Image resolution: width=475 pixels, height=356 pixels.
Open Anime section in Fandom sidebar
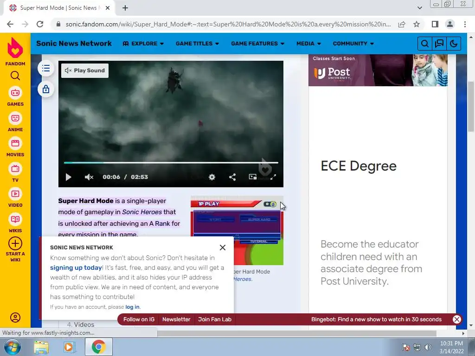(15, 122)
